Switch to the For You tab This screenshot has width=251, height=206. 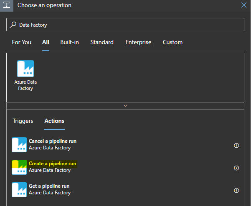pos(21,42)
